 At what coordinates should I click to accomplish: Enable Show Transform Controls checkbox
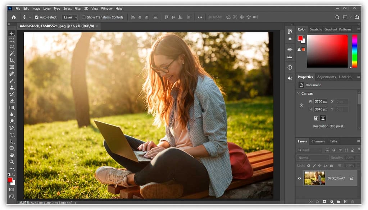click(83, 17)
